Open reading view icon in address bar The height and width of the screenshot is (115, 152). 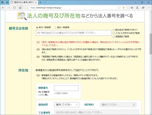click(119, 8)
